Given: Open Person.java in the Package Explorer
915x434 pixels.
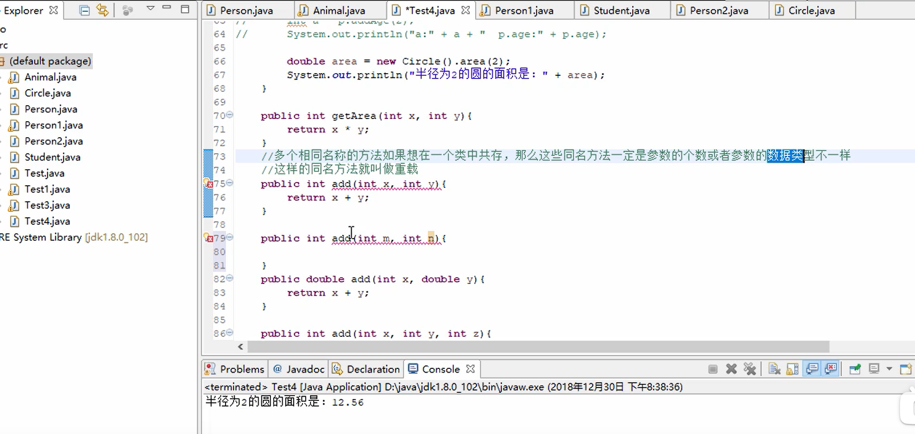Looking at the screenshot, I should pos(51,109).
